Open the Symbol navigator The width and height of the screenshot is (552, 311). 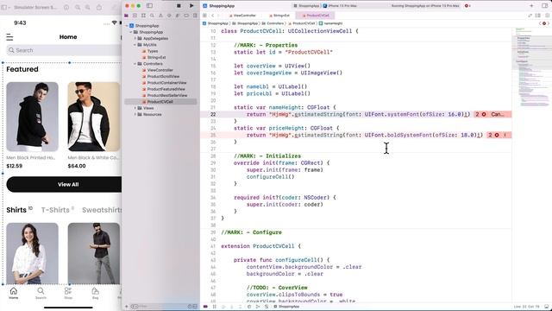143,16
